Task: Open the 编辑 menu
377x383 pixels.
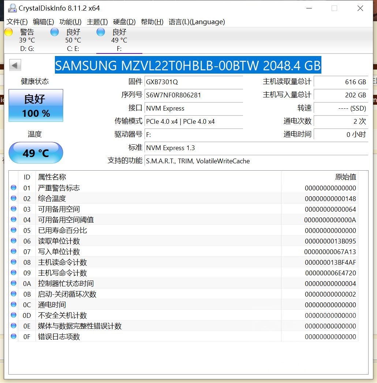Action: click(x=43, y=22)
